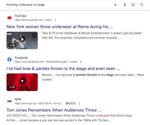
Task: Start voice search with the microphone icon
Action: (x=125, y=5)
